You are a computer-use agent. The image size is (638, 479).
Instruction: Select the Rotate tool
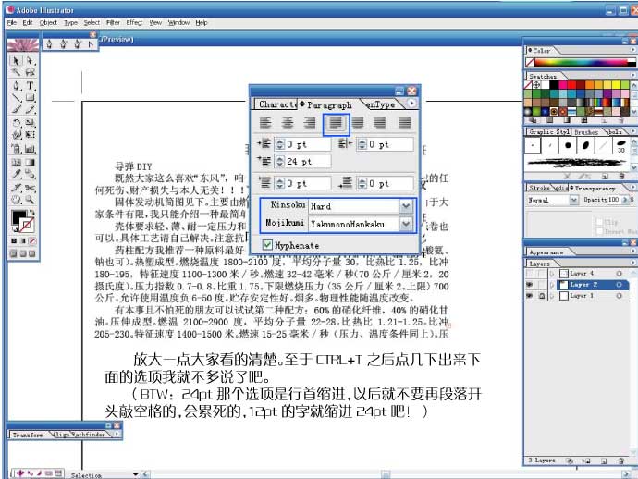[16, 122]
